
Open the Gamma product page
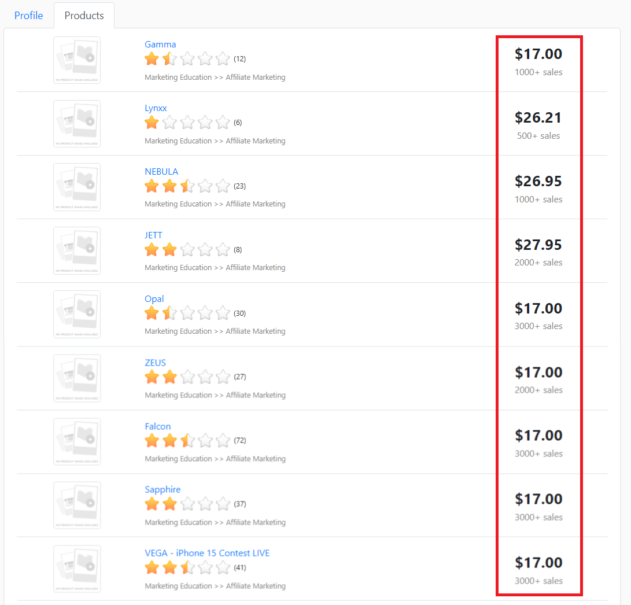pyautogui.click(x=160, y=44)
